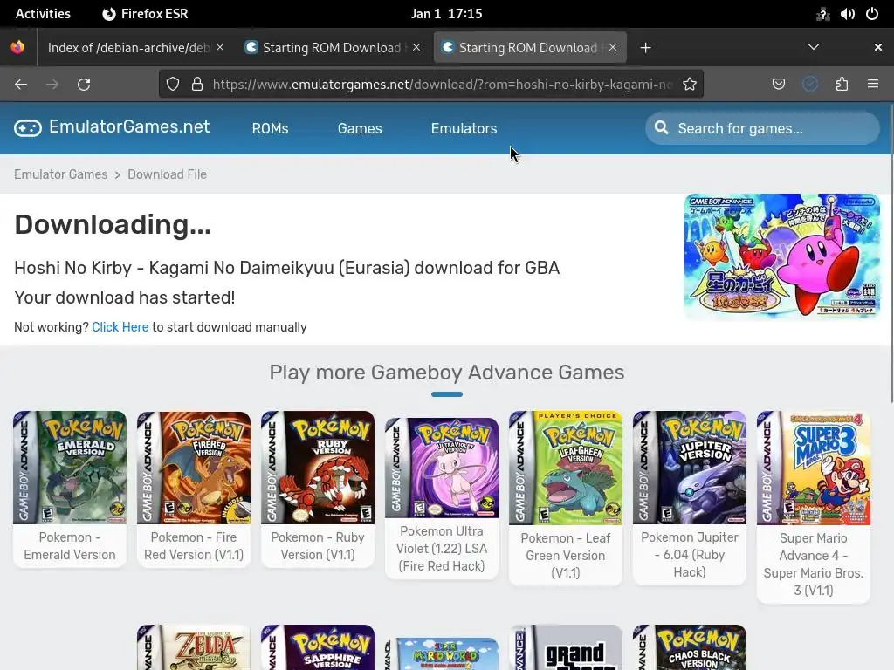
Task: Open the tracking protection shield icon
Action: (173, 85)
